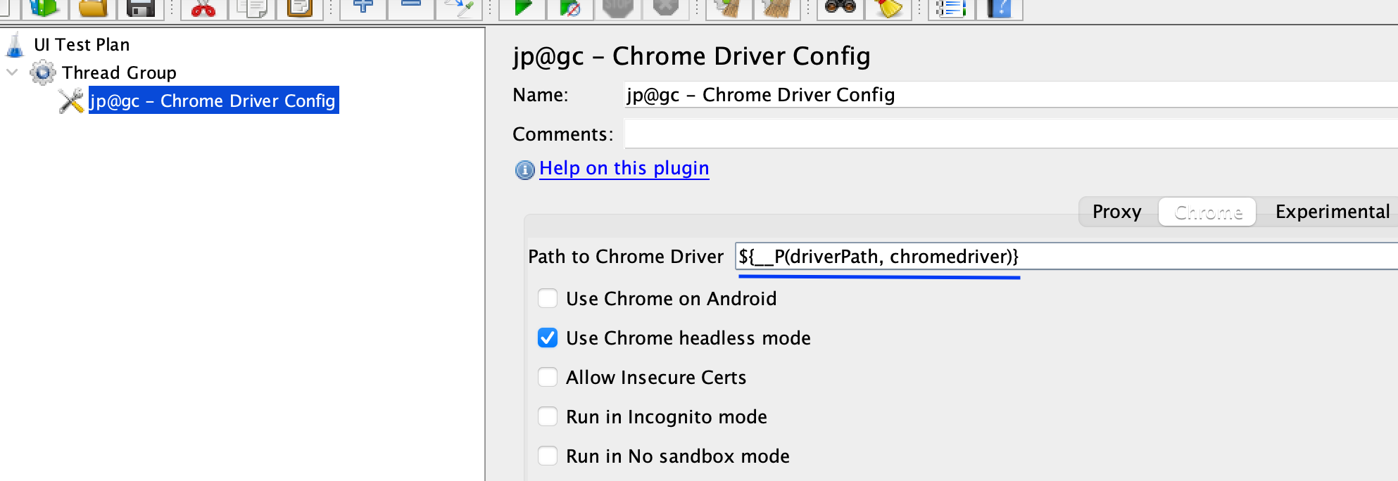Open Help on this plugin link

[x=624, y=168]
